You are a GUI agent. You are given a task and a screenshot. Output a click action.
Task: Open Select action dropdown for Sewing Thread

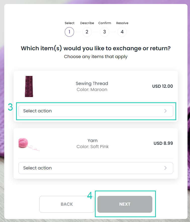coord(96,111)
